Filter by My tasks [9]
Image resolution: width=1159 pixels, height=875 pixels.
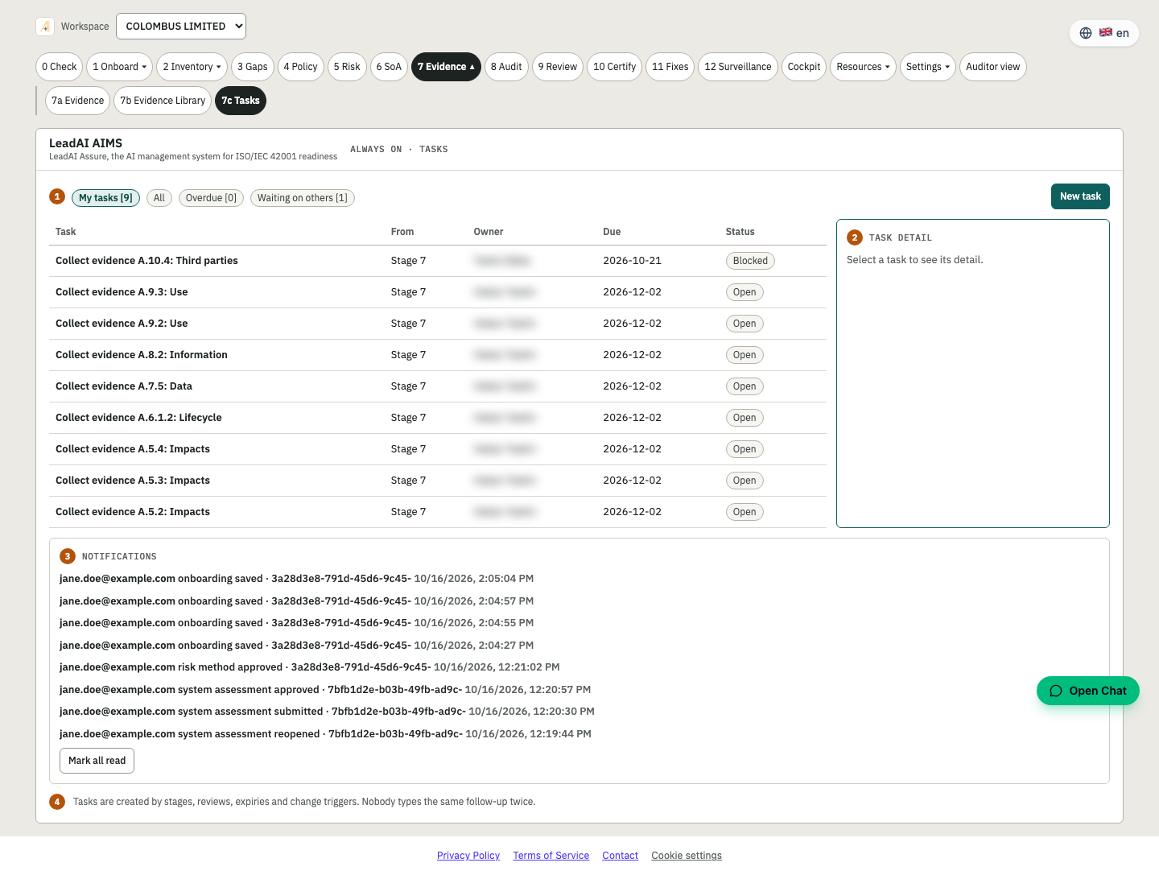[105, 198]
